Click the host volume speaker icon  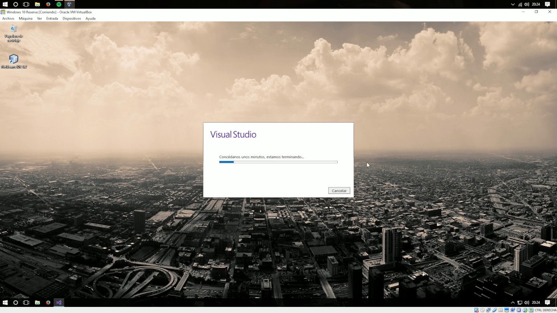527,4
